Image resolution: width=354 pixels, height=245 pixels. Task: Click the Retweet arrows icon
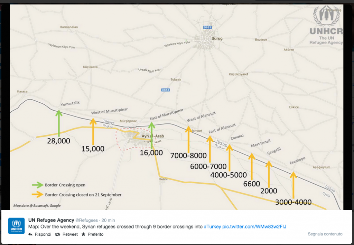click(x=58, y=234)
